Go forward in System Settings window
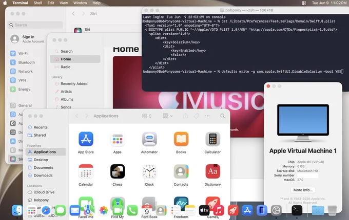Image resolution: width=349 pixels, height=220 pixels. click(x=83, y=13)
